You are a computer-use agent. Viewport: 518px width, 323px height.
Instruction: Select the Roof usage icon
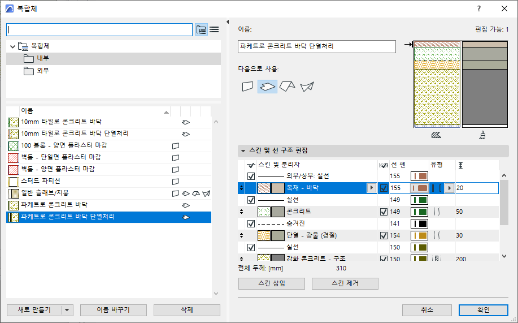point(287,87)
